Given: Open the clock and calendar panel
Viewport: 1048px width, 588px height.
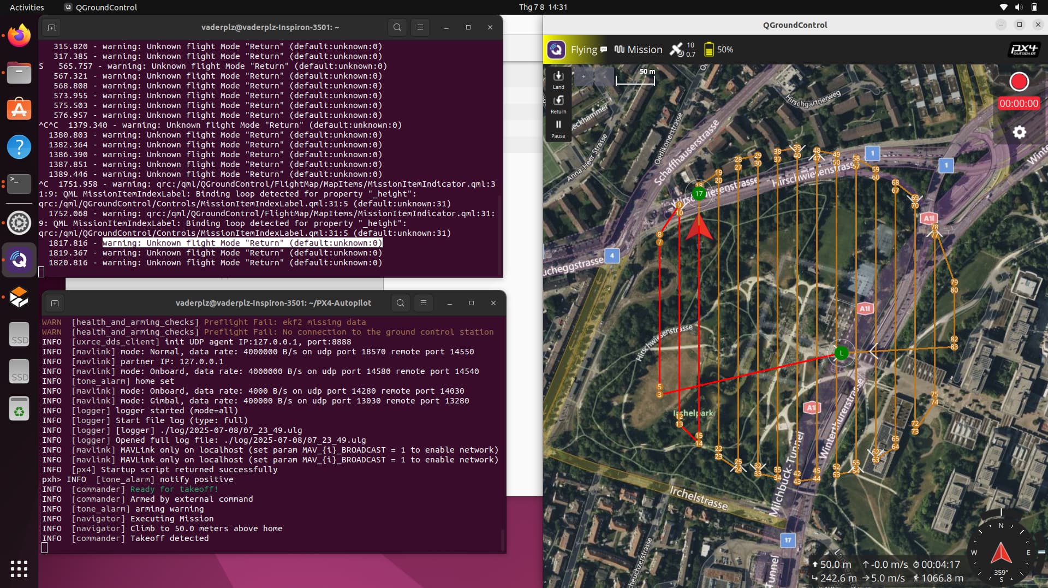Looking at the screenshot, I should point(543,7).
